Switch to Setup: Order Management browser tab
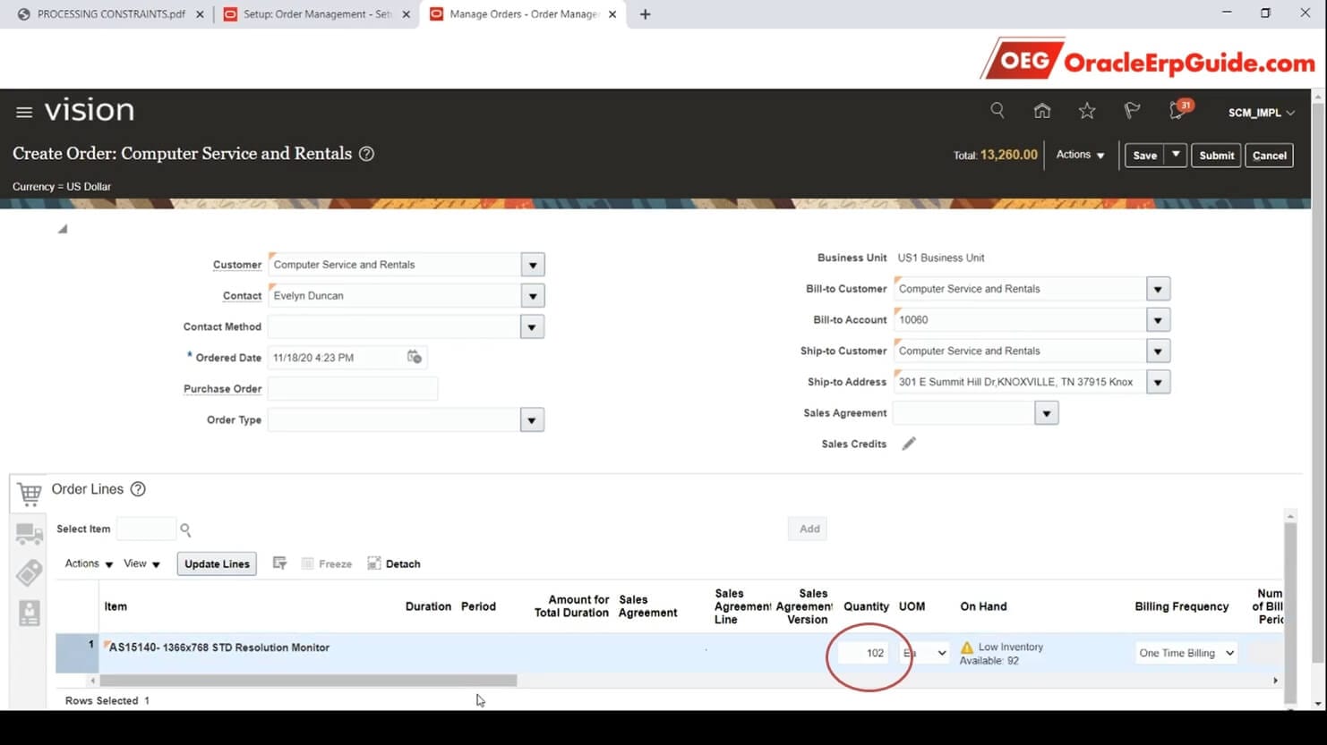The width and height of the screenshot is (1327, 745). pos(317,14)
